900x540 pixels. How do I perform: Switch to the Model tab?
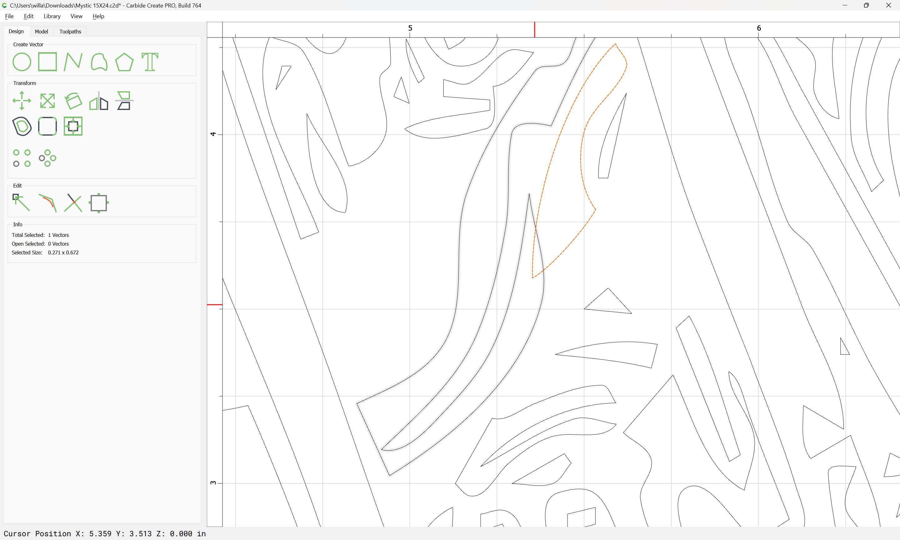[x=41, y=32]
